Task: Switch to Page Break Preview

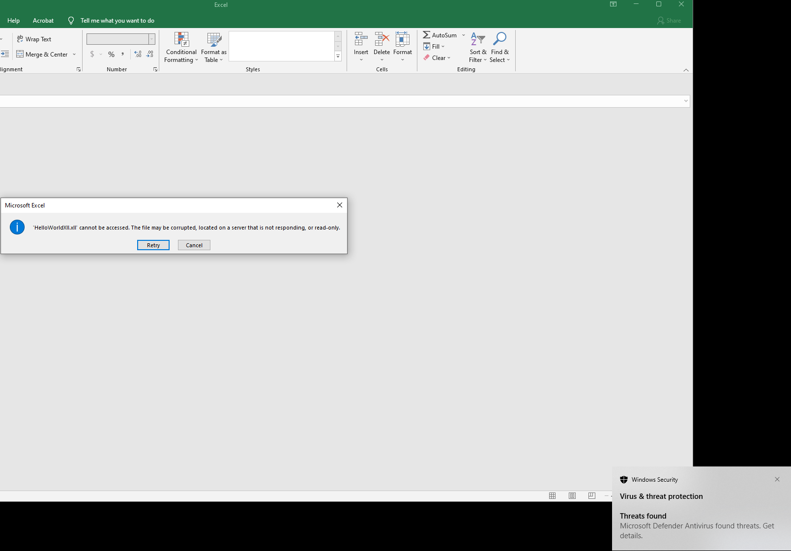Action: 592,496
